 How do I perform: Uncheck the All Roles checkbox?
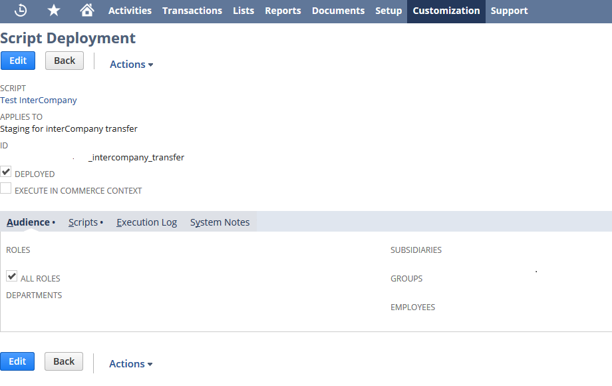click(x=12, y=276)
